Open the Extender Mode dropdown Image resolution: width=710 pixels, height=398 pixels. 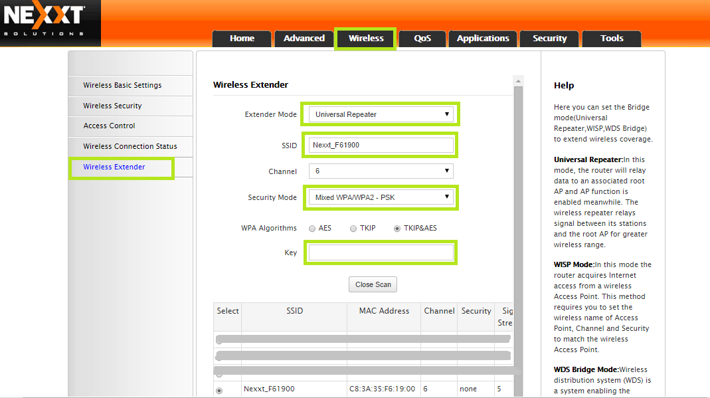coord(381,114)
